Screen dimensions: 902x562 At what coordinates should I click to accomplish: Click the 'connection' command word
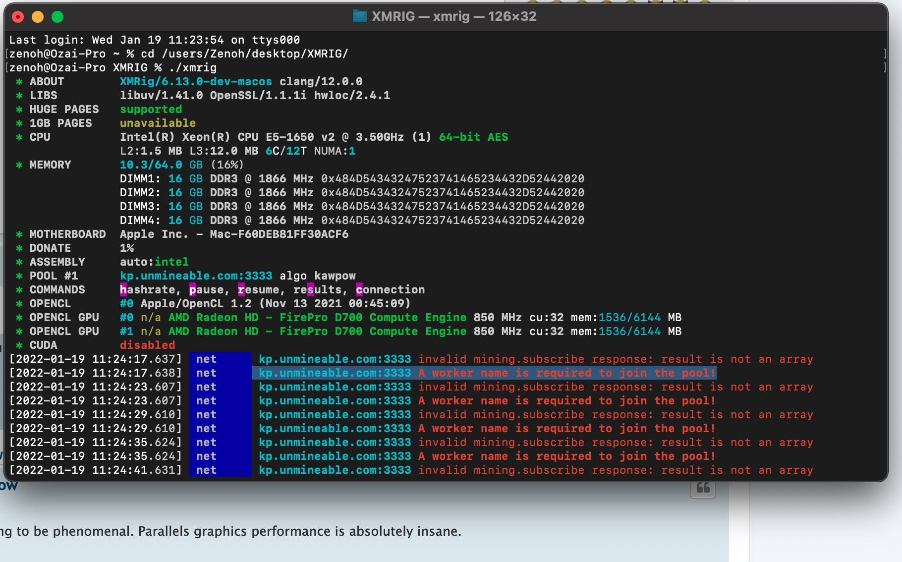pos(390,289)
